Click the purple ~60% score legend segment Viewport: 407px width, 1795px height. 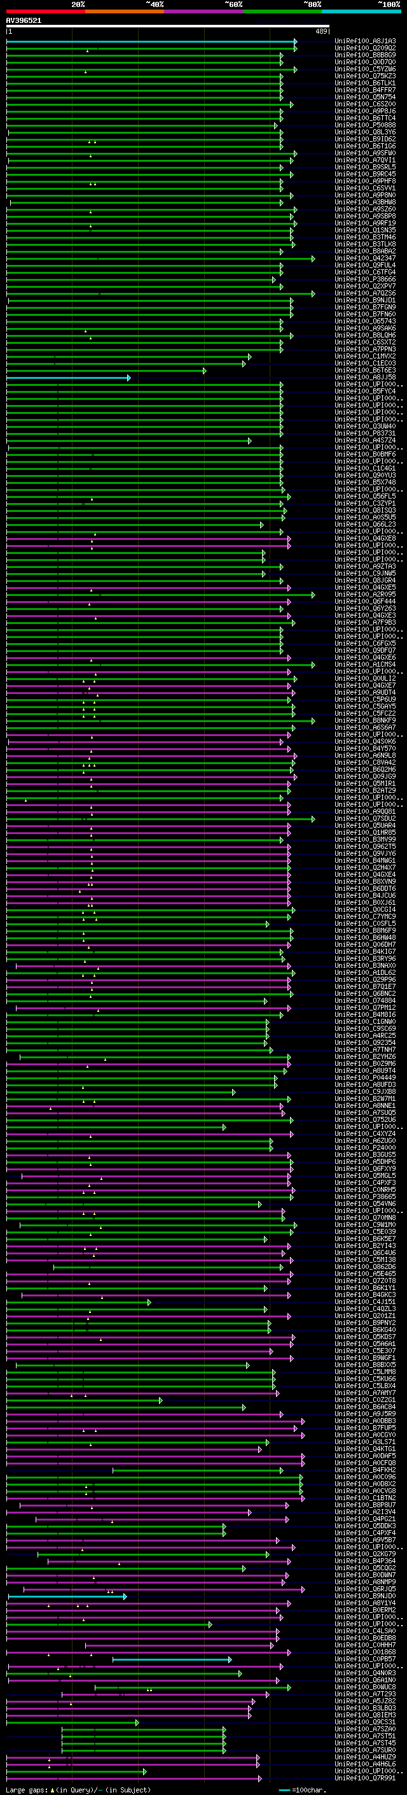[204, 11]
